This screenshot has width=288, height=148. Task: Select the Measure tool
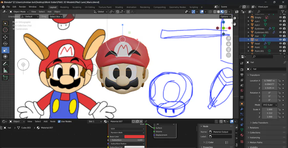(x=5, y=70)
